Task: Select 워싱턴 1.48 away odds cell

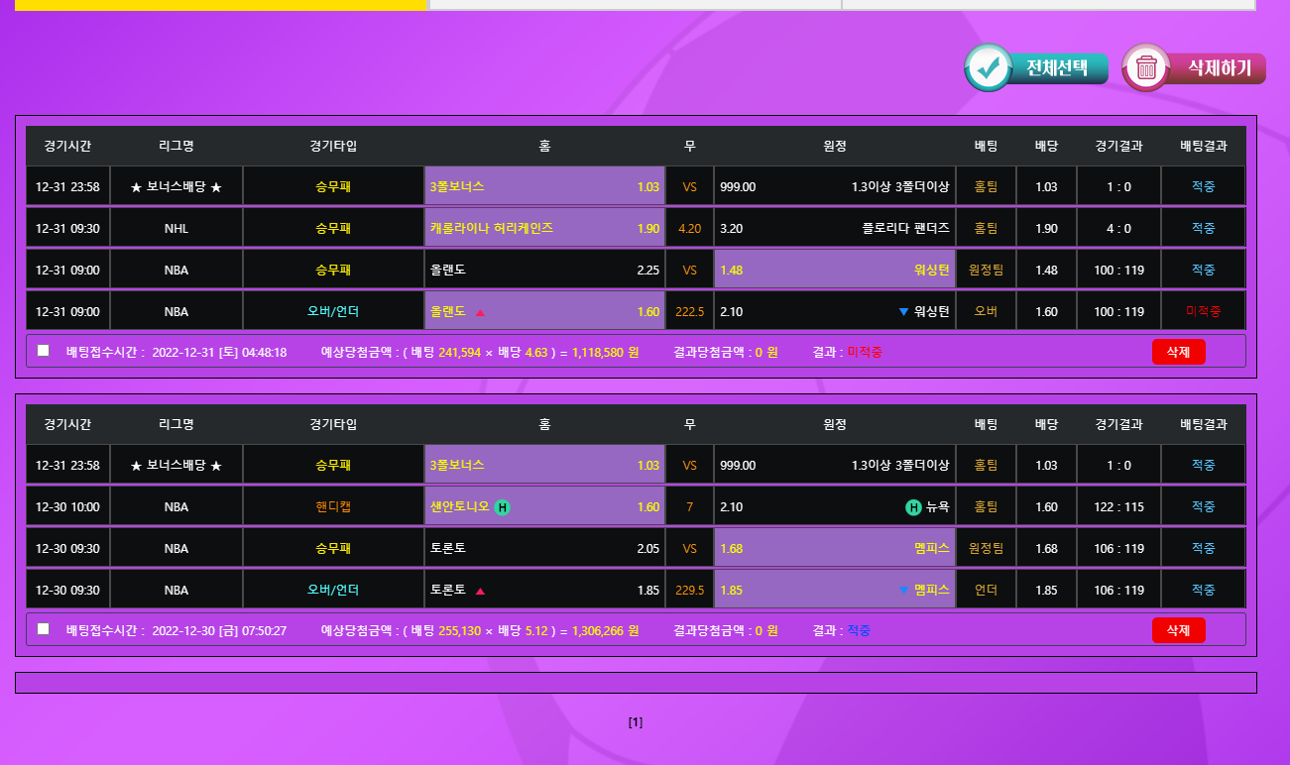Action: [834, 270]
